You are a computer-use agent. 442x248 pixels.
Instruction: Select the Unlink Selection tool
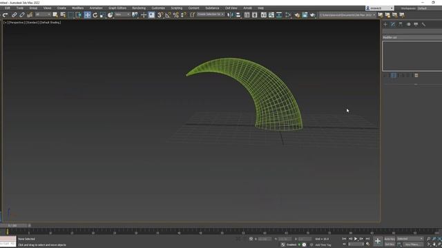coord(21,15)
